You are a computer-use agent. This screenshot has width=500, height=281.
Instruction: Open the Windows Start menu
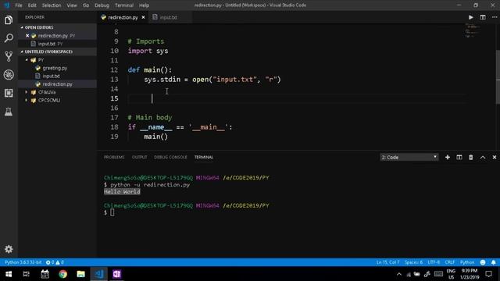pos(9,274)
